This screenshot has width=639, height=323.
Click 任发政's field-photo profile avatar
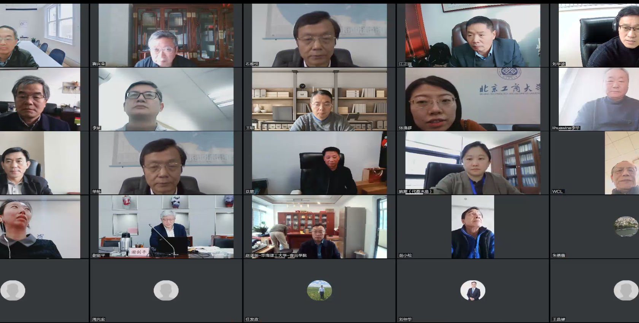tap(319, 290)
